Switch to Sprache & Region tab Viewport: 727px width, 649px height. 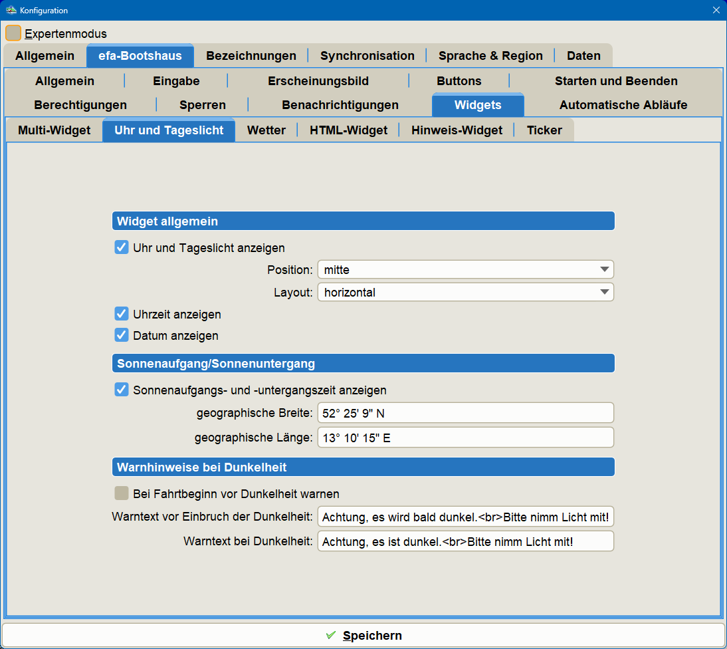(490, 56)
